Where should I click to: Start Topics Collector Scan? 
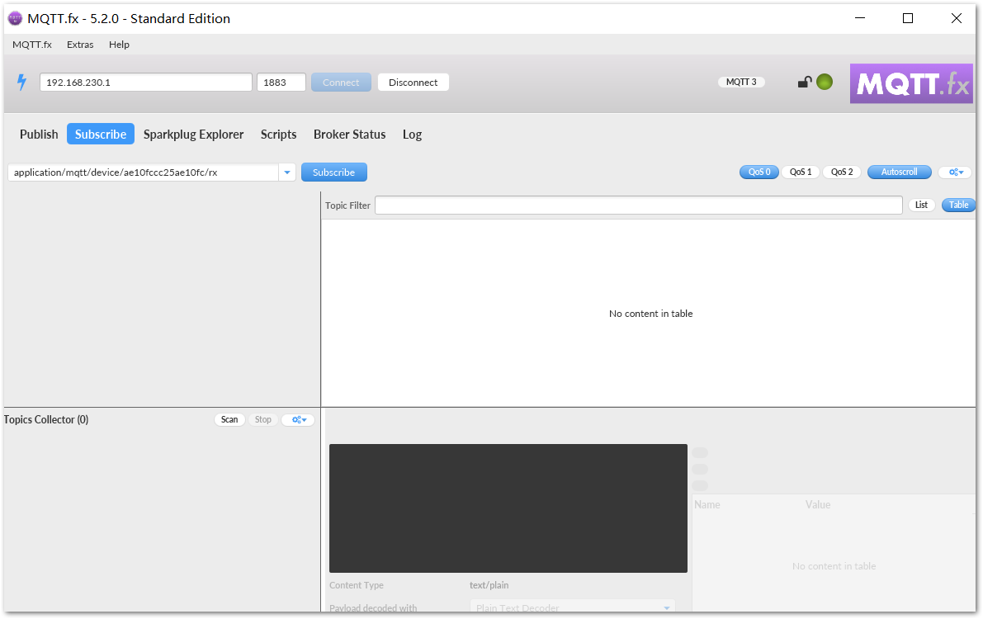tap(229, 419)
